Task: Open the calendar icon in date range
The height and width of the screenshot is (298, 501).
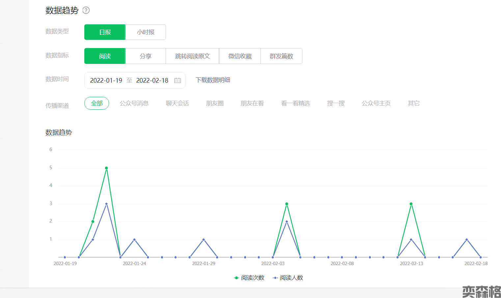Action: [178, 80]
